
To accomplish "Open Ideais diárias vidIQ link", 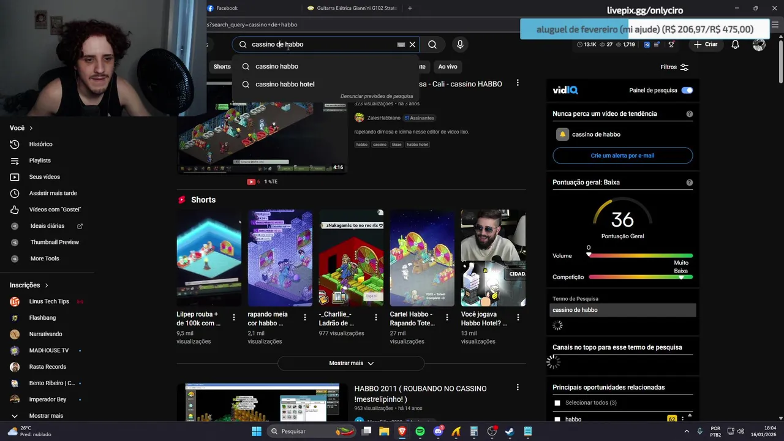I will [x=48, y=226].
